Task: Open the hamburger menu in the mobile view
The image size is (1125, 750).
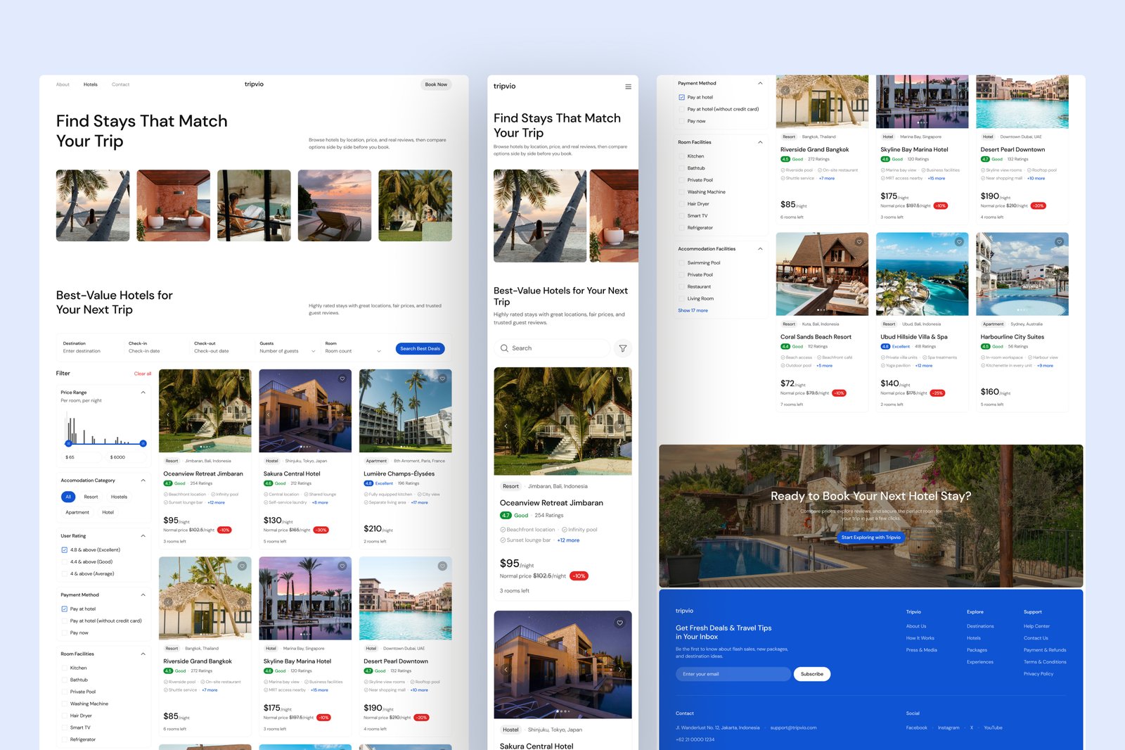Action: pos(628,86)
